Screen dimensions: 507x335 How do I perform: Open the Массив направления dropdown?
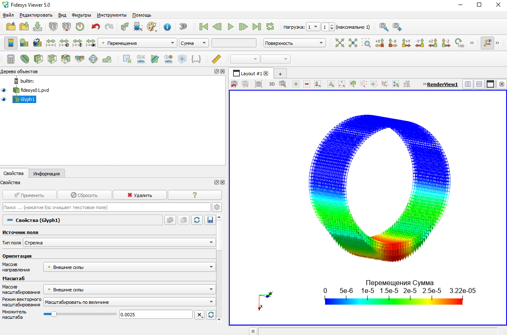[x=129, y=267]
